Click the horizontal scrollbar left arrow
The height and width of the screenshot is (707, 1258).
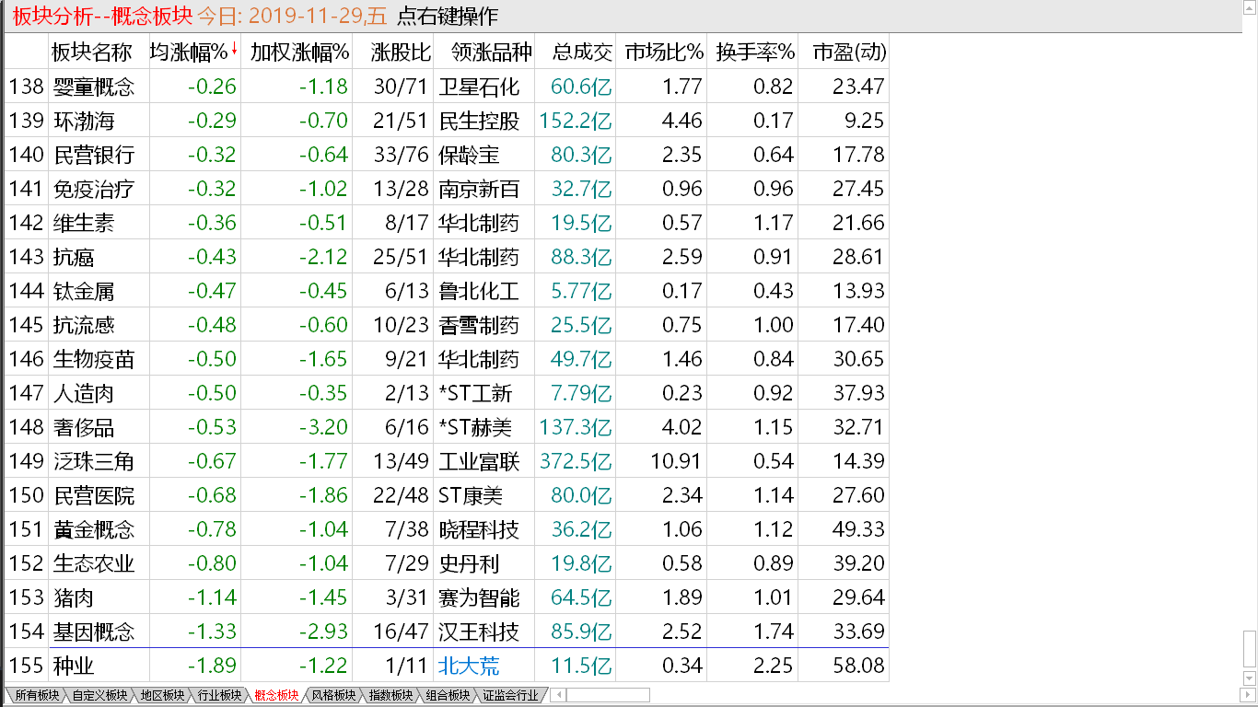click(559, 696)
